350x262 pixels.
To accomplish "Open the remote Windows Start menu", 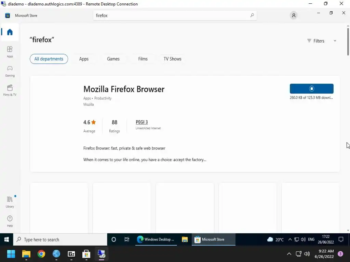I will 6,239.
